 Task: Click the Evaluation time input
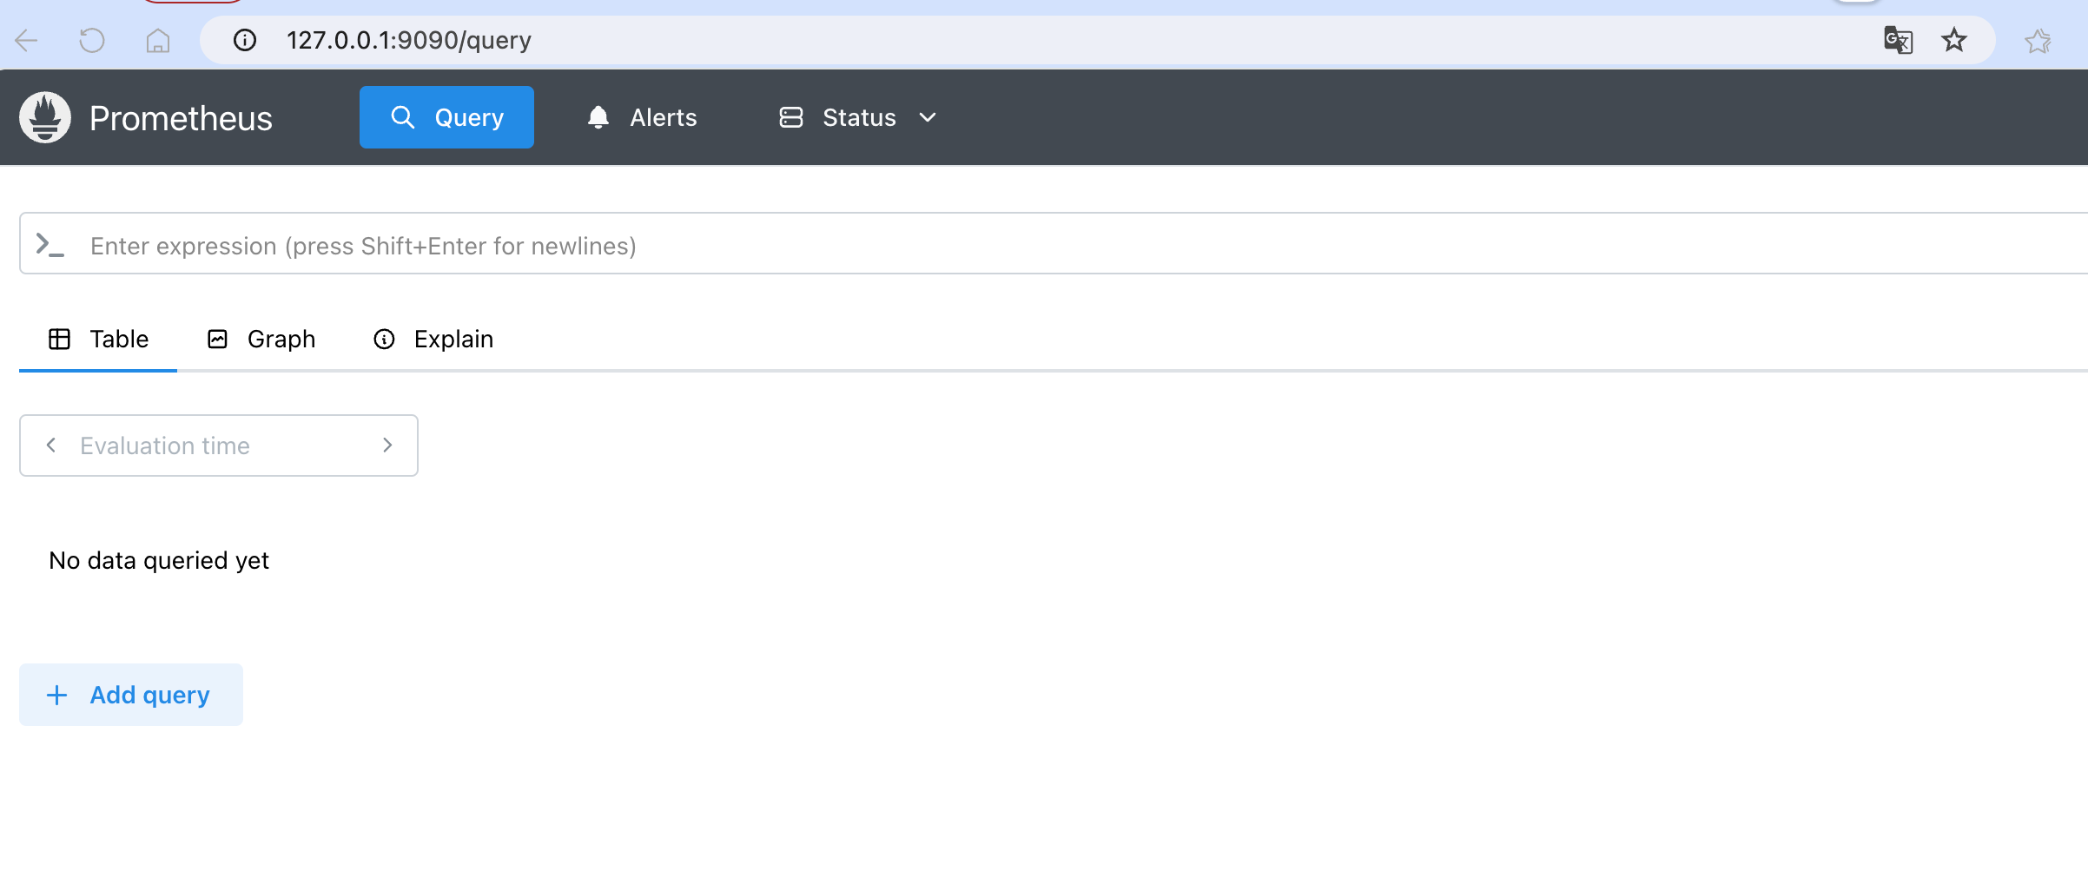pos(219,445)
